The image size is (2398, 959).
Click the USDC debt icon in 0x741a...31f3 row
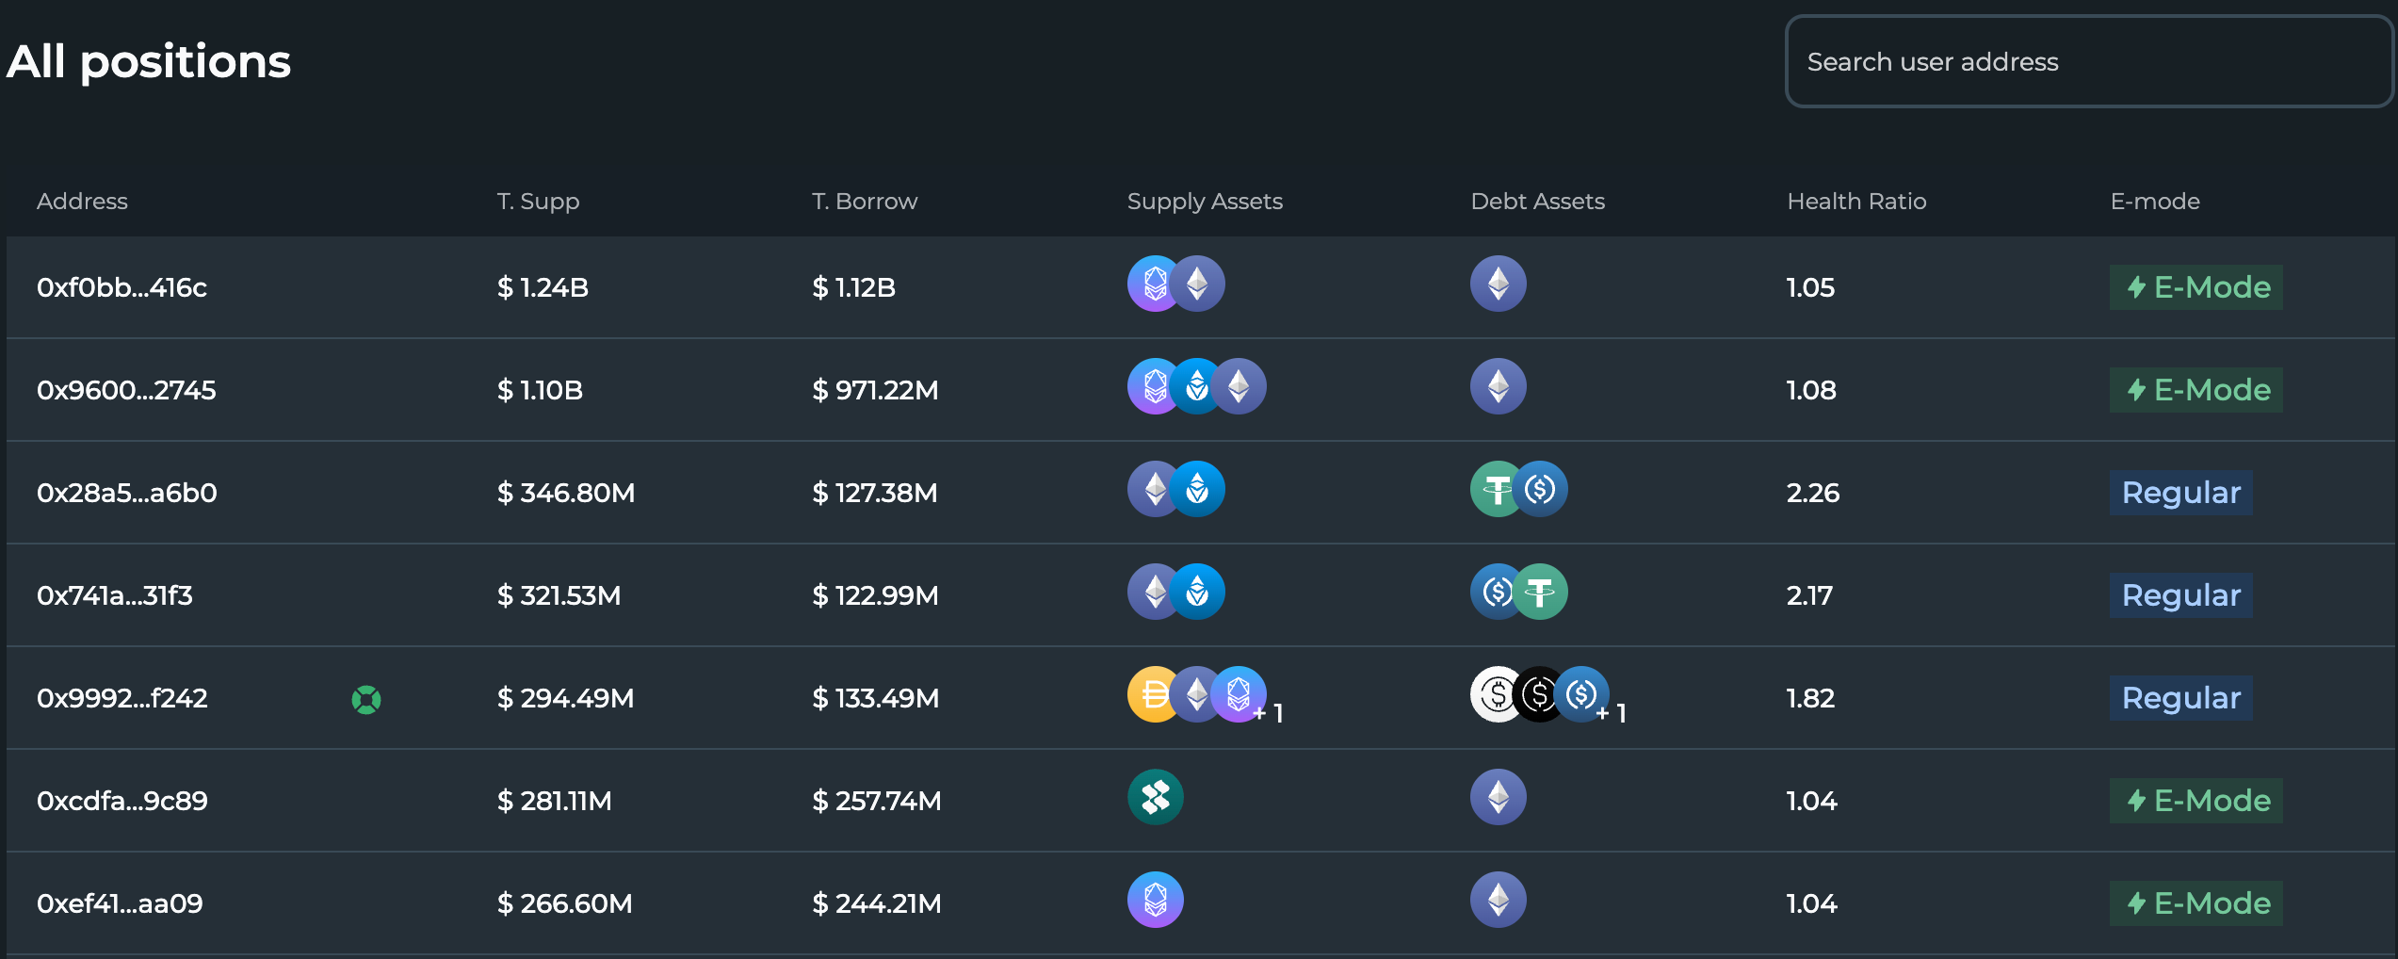1496,593
